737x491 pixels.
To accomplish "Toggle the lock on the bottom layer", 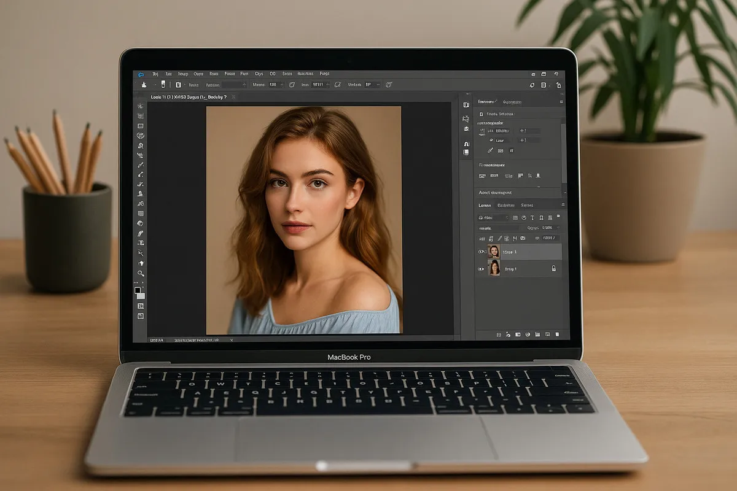I will [x=554, y=269].
